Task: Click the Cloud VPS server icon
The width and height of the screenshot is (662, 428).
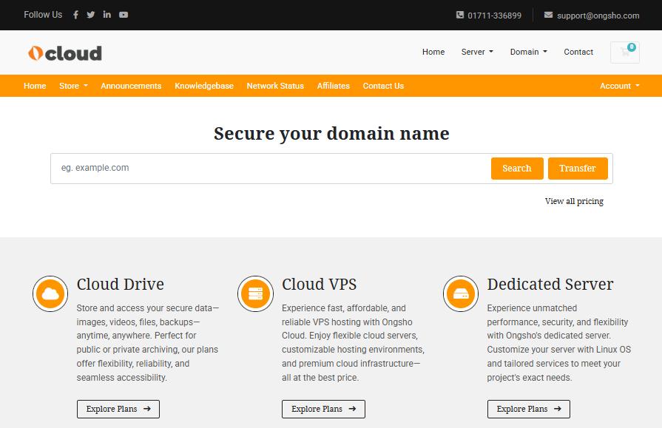Action: (x=255, y=293)
